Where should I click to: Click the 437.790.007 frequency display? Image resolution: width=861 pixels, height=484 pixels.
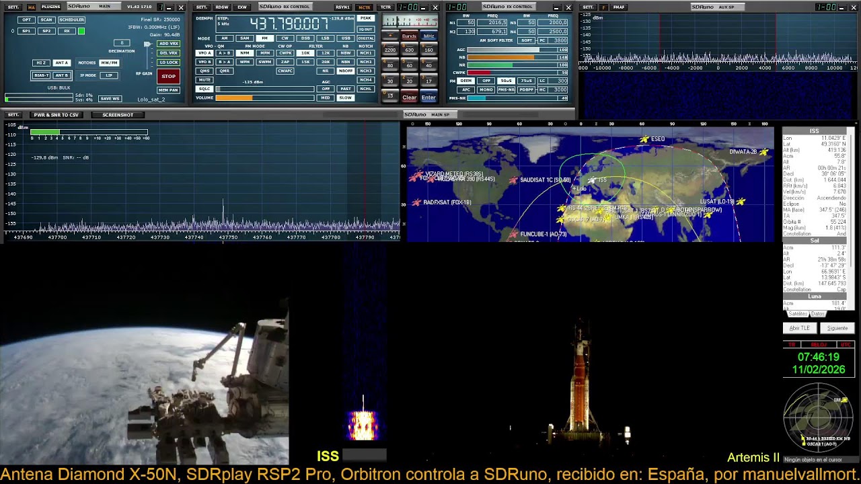pos(289,24)
